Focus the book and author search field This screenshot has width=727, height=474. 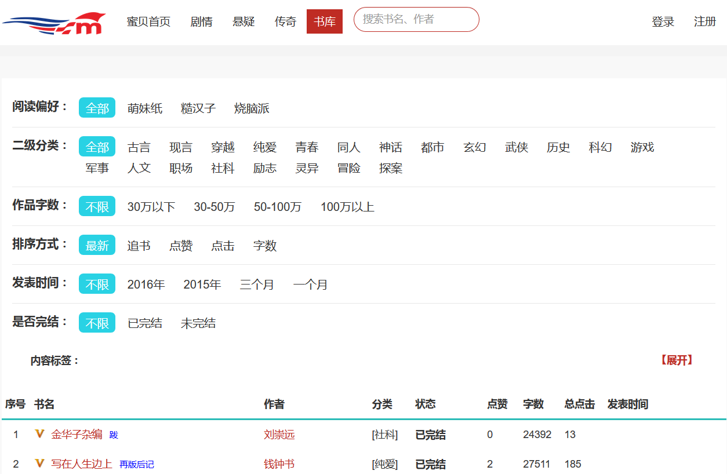[x=416, y=19]
